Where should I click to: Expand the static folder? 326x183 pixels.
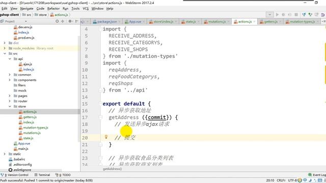click(x=5, y=154)
